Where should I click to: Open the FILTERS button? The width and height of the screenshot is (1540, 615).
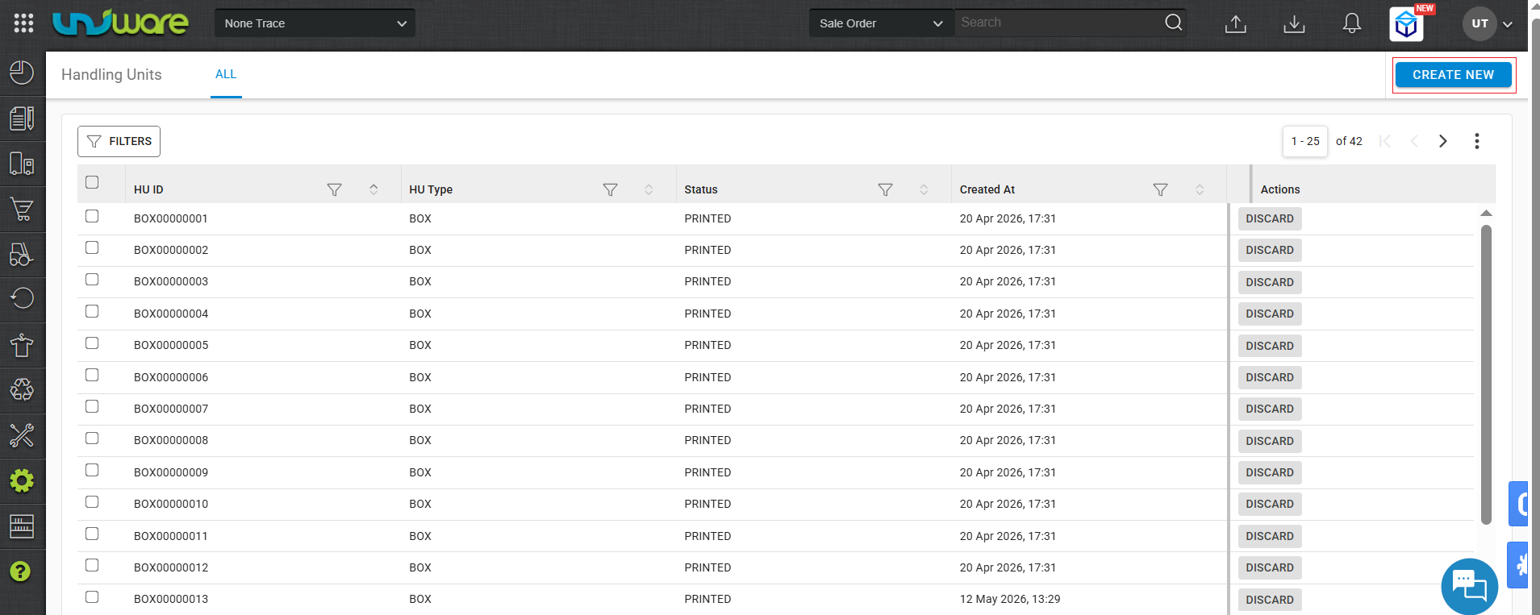pos(119,141)
